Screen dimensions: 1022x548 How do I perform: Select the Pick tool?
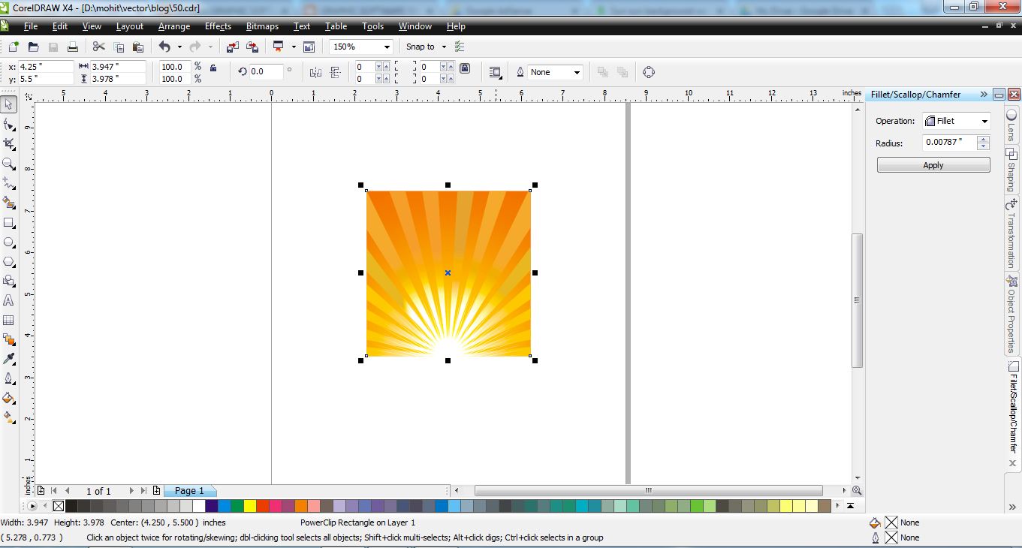pos(9,104)
